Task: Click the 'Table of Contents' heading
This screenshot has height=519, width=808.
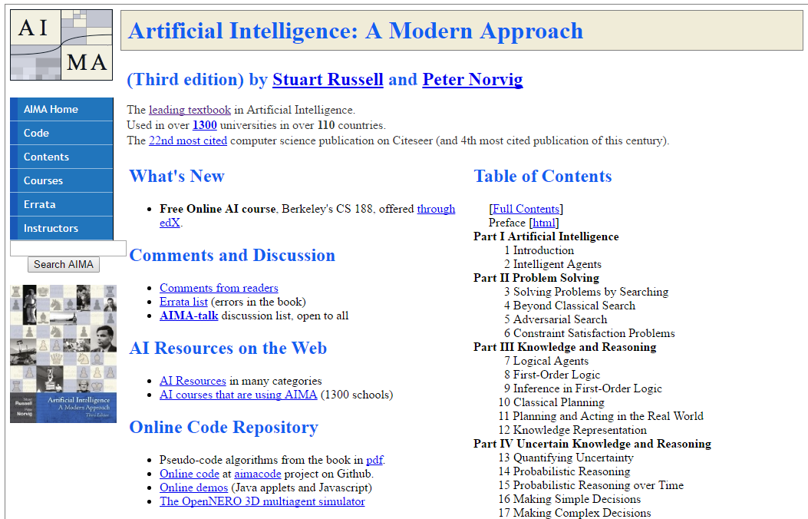Action: click(543, 177)
